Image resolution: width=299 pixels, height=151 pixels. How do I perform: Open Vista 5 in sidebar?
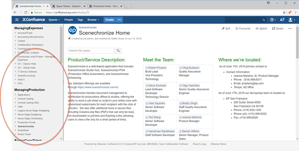click(21, 79)
